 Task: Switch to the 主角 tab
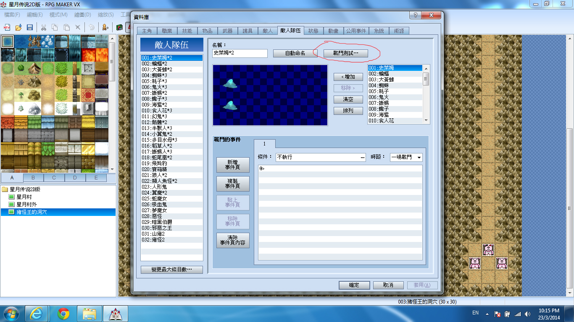pos(147,31)
